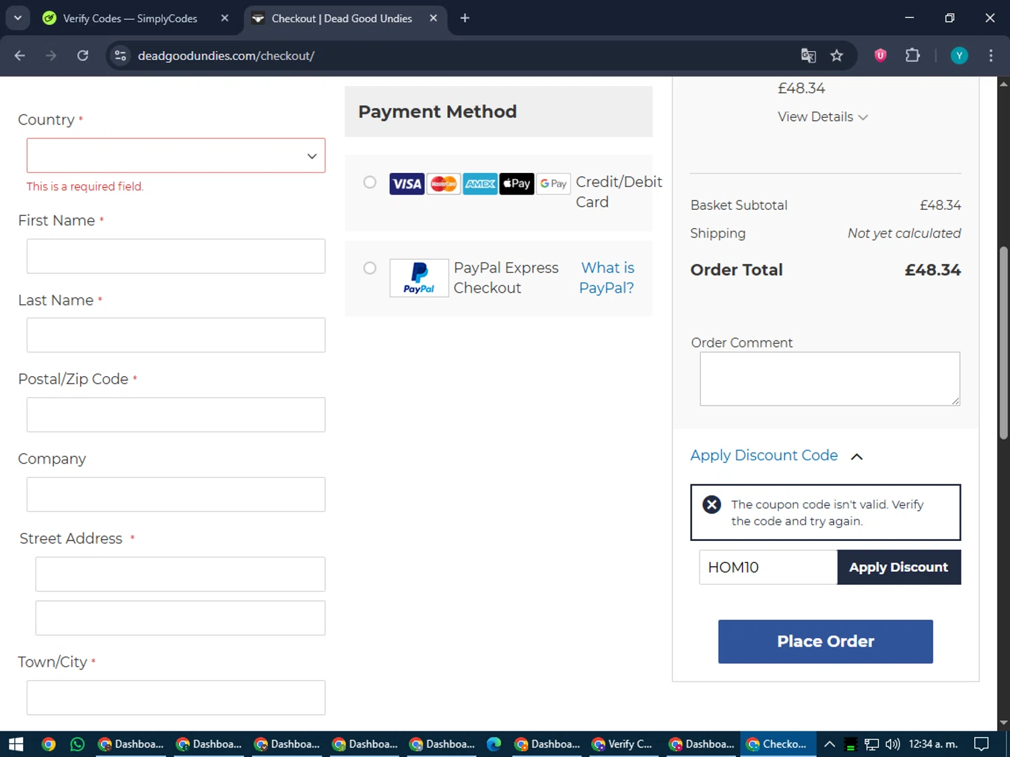Click the Mastercard icon
Viewport: 1010px width, 757px height.
click(x=444, y=184)
